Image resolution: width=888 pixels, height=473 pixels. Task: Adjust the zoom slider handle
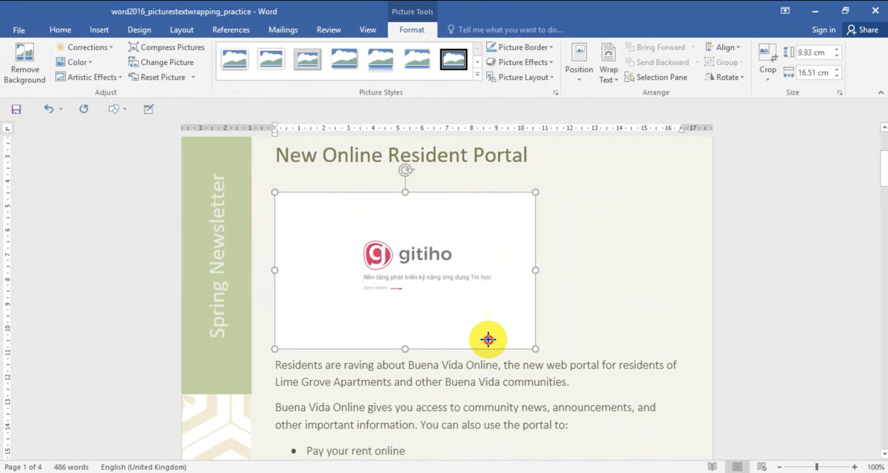[816, 467]
